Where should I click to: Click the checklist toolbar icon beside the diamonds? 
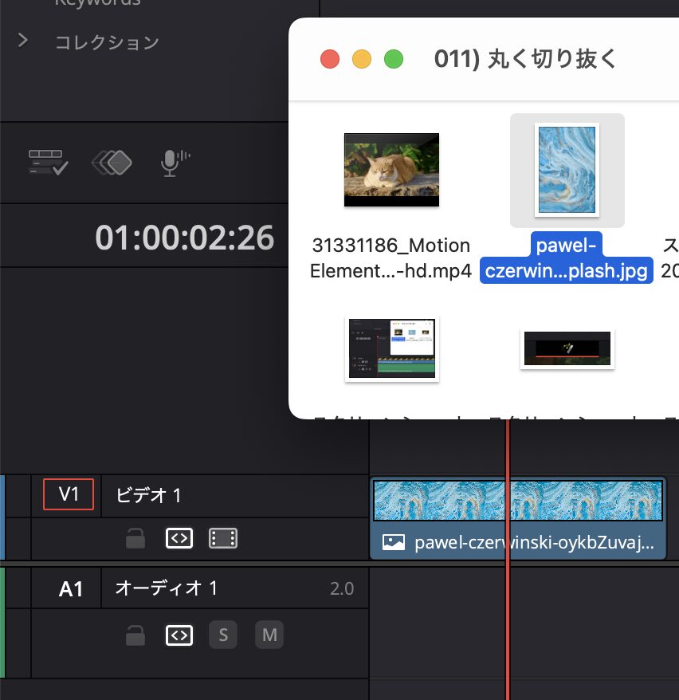46,162
